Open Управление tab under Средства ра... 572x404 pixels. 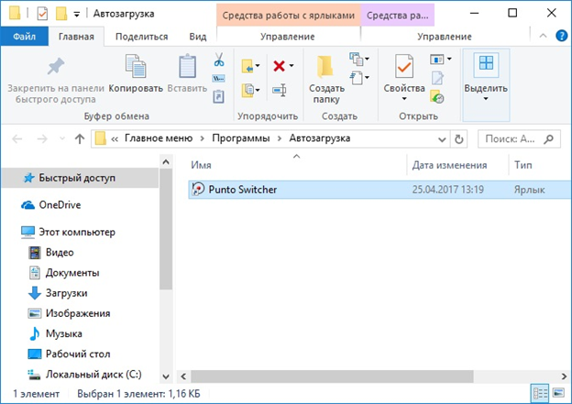(444, 37)
